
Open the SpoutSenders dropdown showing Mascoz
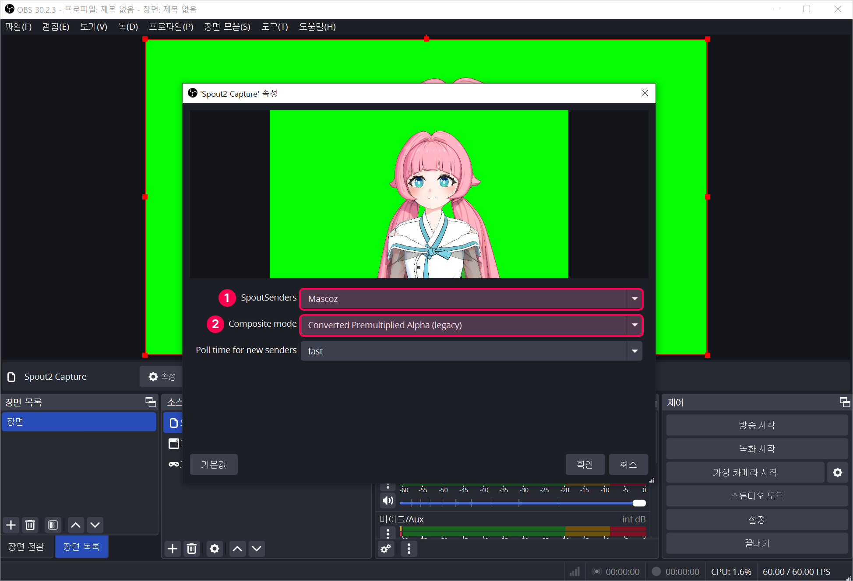471,299
